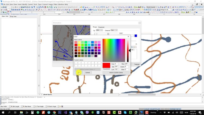Open the HSV color model dropdown
Viewport: 204px width, 115px height.
pos(99,30)
